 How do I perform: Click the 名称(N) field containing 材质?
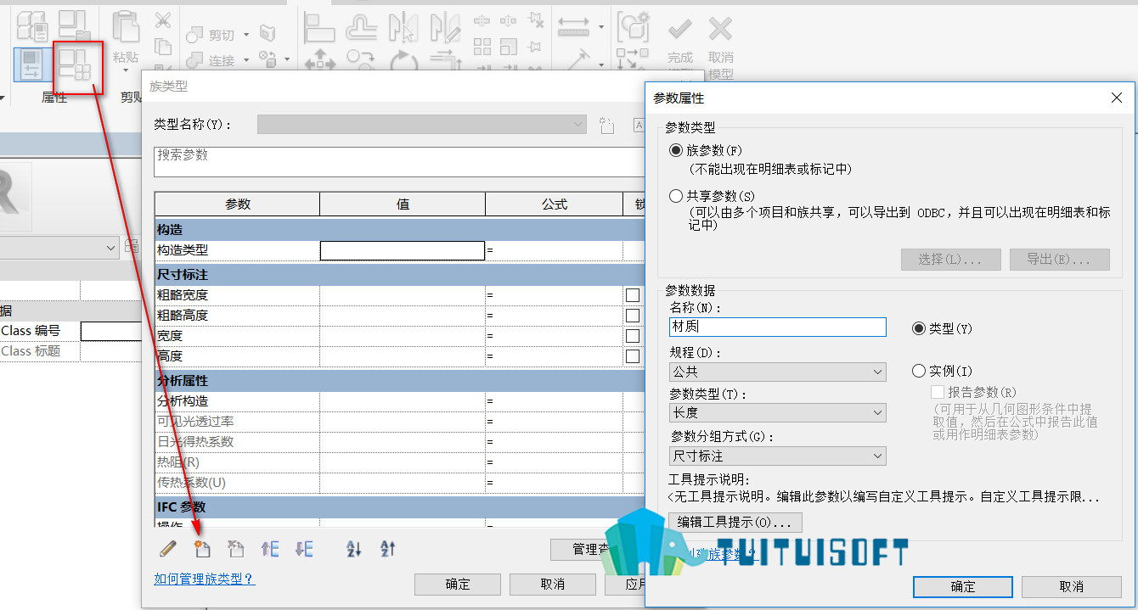coord(778,327)
